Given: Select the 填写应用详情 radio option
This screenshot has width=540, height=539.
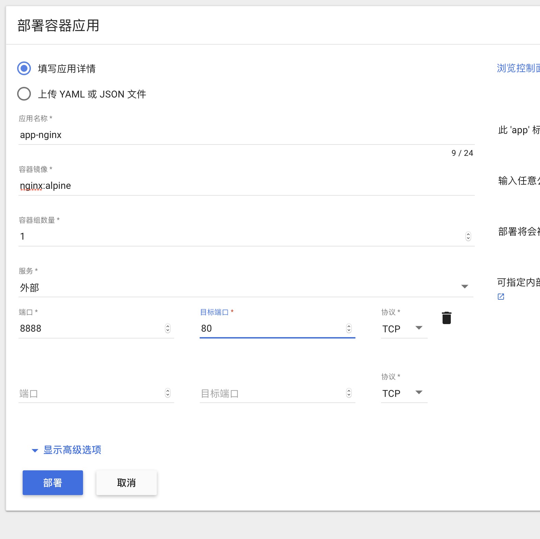Looking at the screenshot, I should 24,68.
